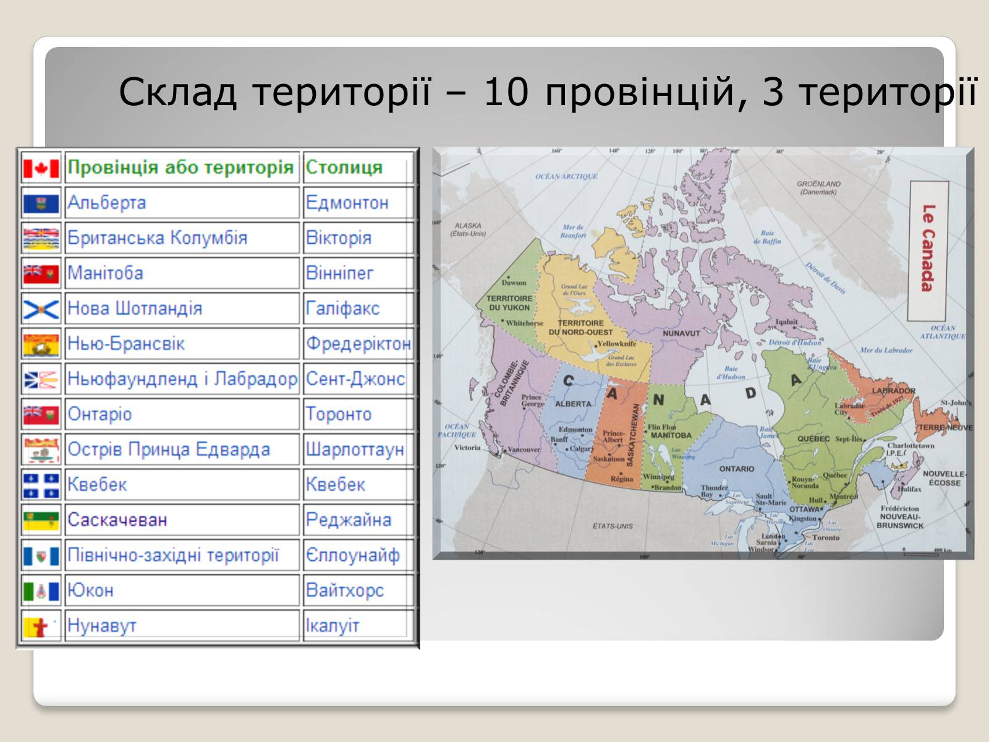Select the Північно-західні території cell
This screenshot has width=989, height=742.
tap(182, 555)
